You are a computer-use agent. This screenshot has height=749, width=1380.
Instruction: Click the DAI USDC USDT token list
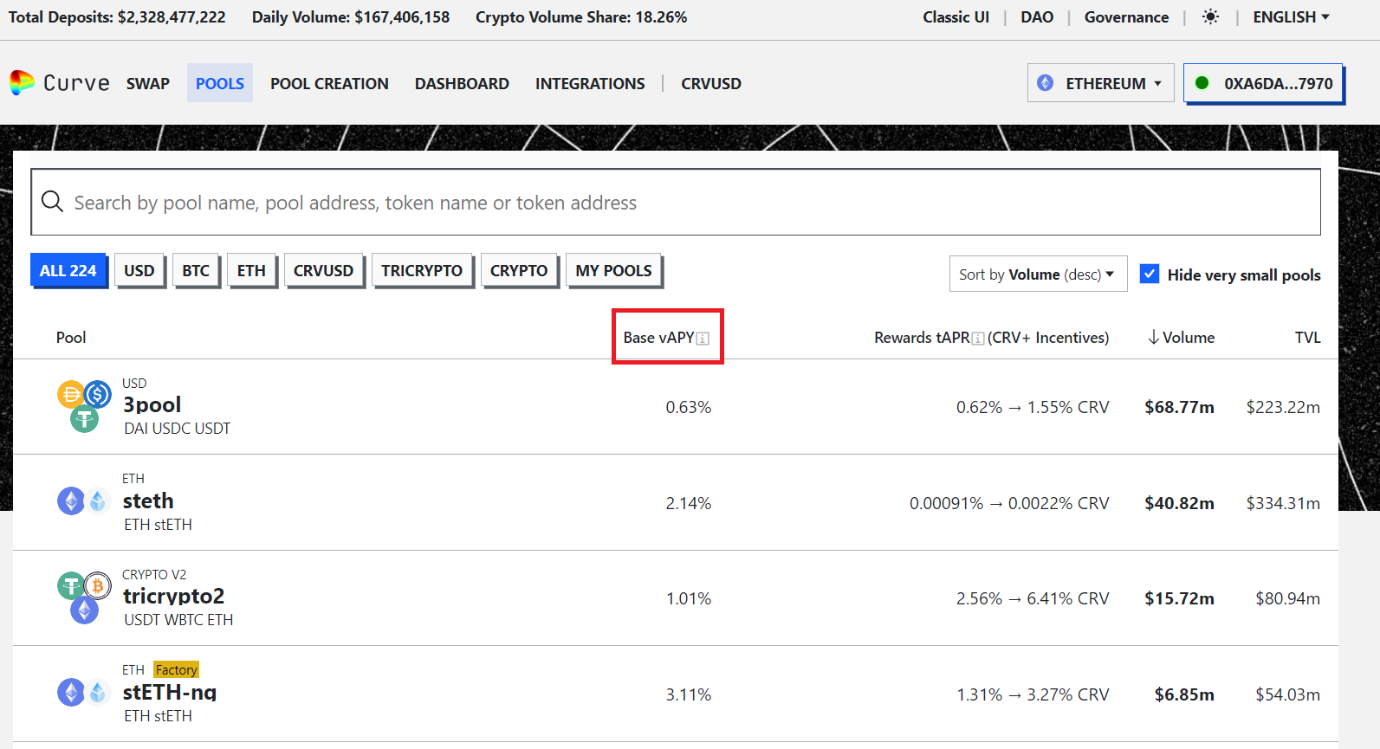(x=178, y=429)
